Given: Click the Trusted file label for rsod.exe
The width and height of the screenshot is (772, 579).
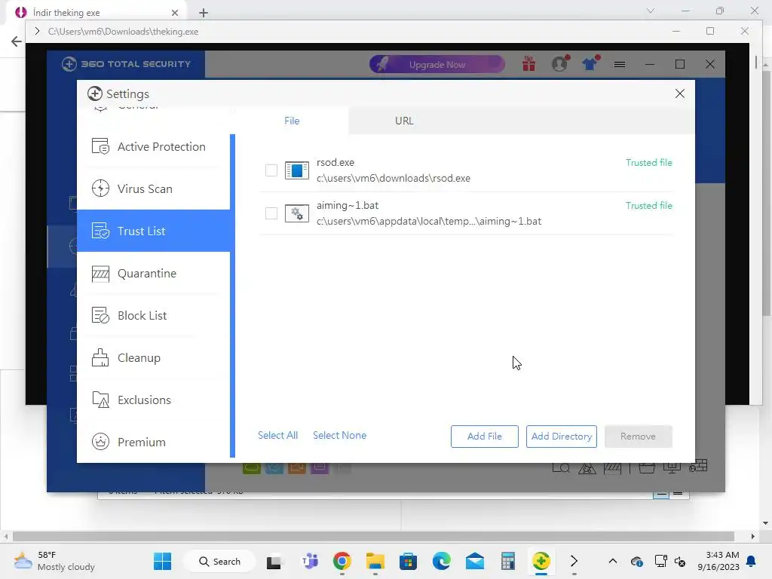Looking at the screenshot, I should (x=649, y=163).
